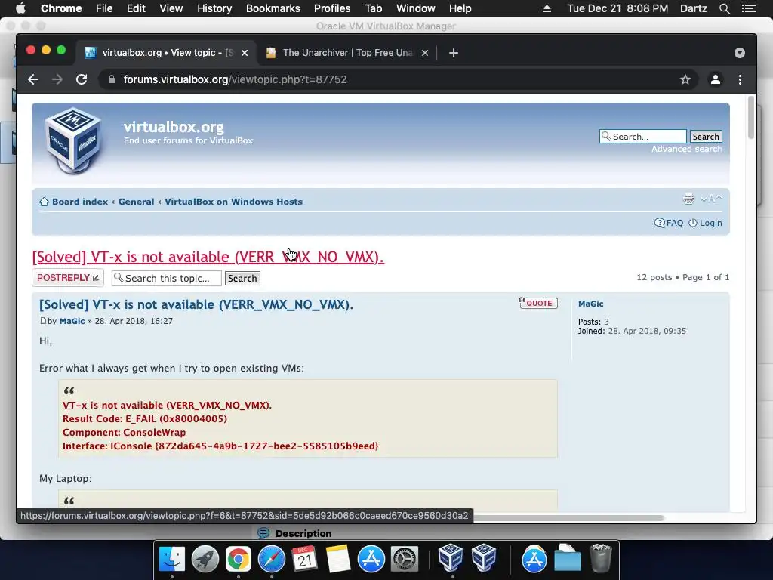Close the virtualbox.org tab
773x580 pixels.
tap(245, 53)
